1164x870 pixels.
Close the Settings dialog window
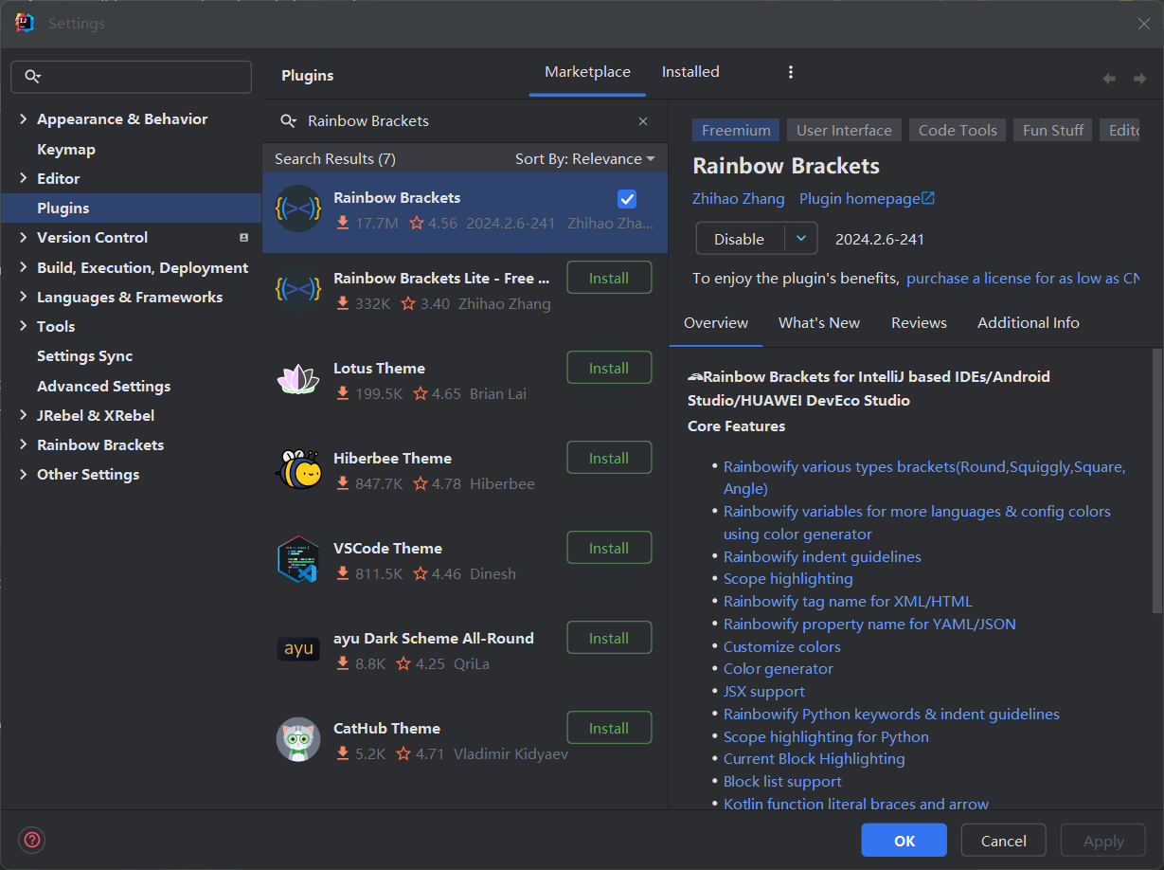pyautogui.click(x=1143, y=24)
